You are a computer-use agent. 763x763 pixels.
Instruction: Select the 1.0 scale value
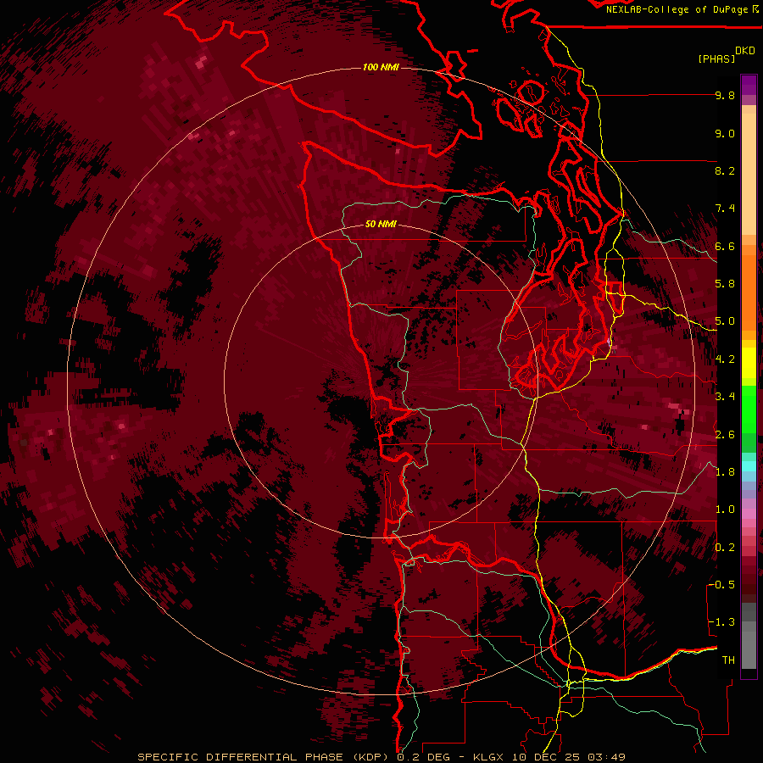click(x=725, y=510)
